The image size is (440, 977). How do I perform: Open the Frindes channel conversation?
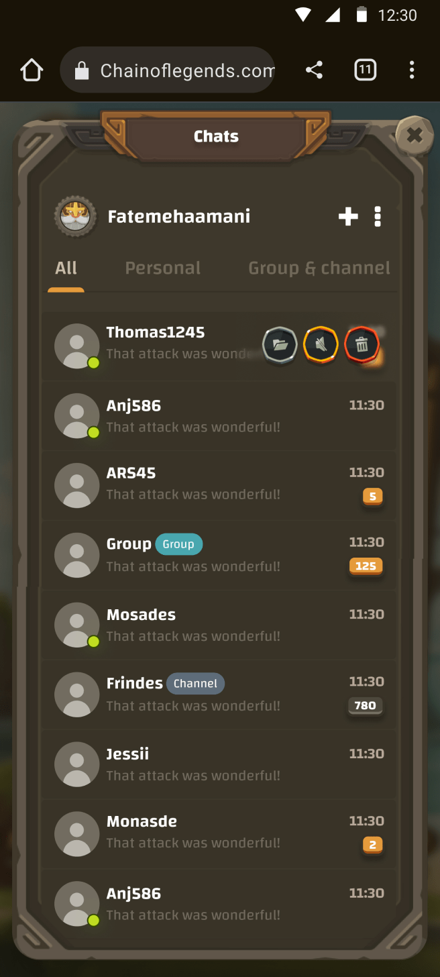[x=219, y=695]
